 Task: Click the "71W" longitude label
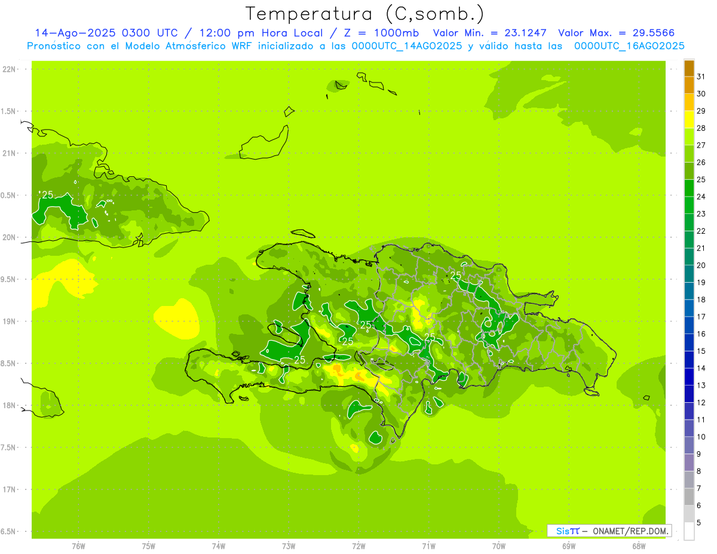[428, 546]
